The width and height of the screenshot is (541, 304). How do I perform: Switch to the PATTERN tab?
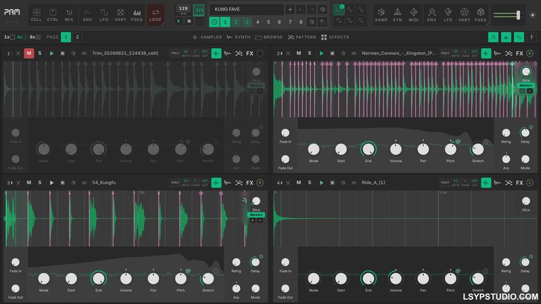pyautogui.click(x=302, y=37)
